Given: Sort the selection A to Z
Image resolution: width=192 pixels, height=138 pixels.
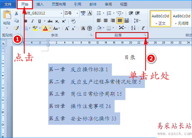Looking at the screenshot, I should click(x=133, y=28).
